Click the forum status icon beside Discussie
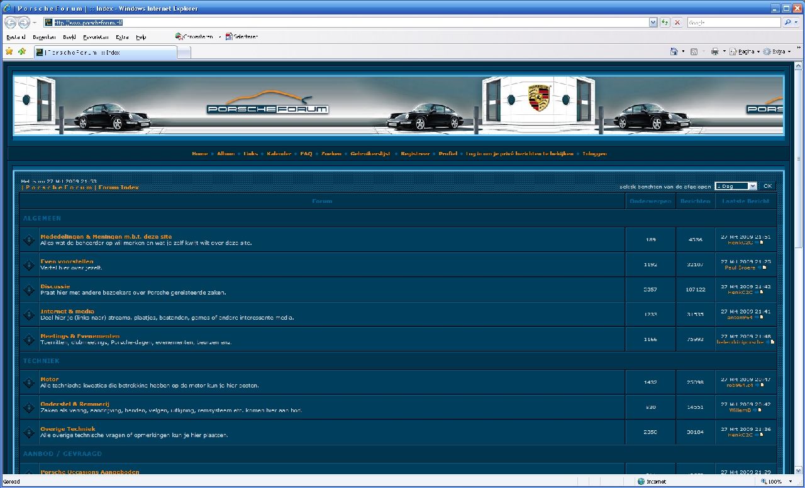The width and height of the screenshot is (805, 488). click(29, 290)
